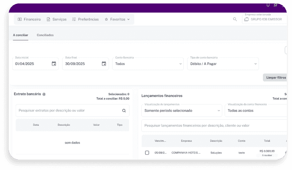Click the rocket icon in purple header
This screenshot has height=170, width=292.
[x=275, y=5]
